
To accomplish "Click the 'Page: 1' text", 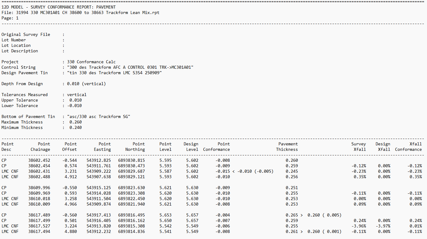I will (10, 18).
